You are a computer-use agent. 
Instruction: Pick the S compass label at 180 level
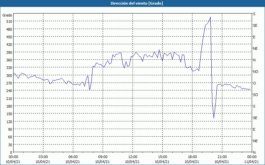point(254,106)
